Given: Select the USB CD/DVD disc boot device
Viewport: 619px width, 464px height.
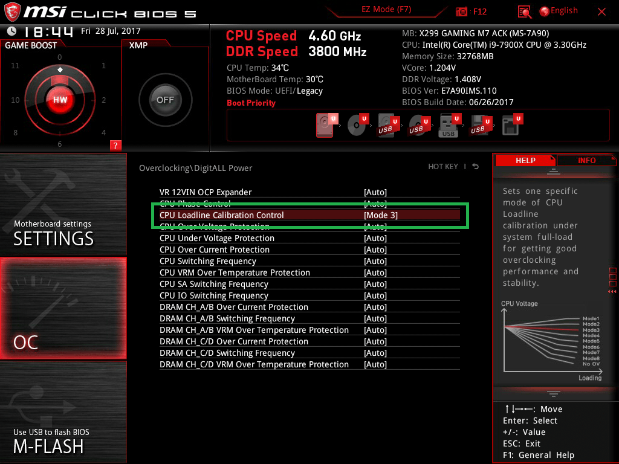Looking at the screenshot, I should (420, 126).
